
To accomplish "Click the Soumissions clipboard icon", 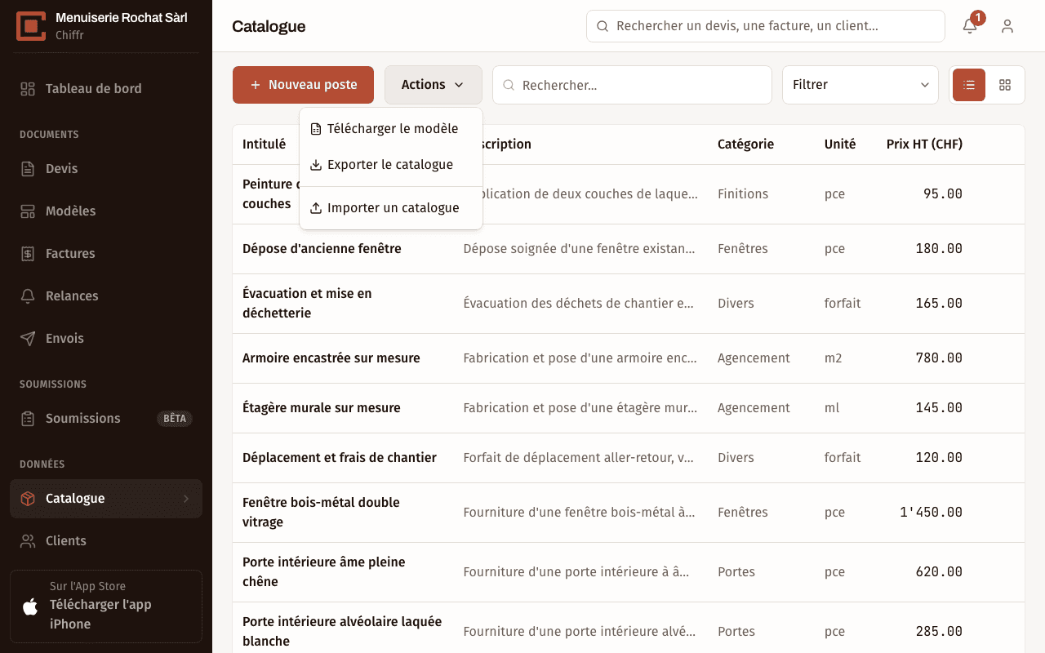I will pyautogui.click(x=28, y=419).
